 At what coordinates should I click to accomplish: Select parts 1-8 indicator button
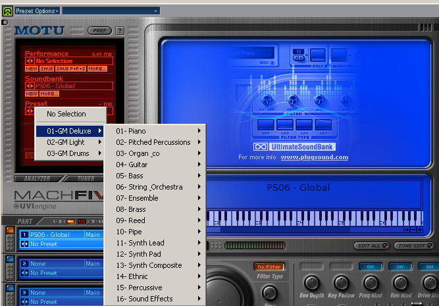[x=71, y=222]
